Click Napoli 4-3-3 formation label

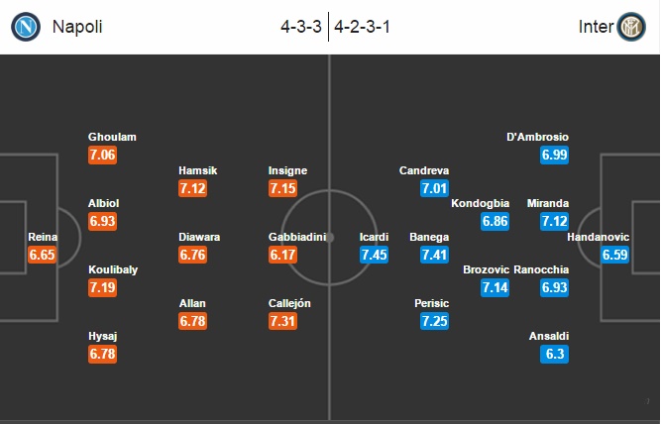click(x=301, y=27)
